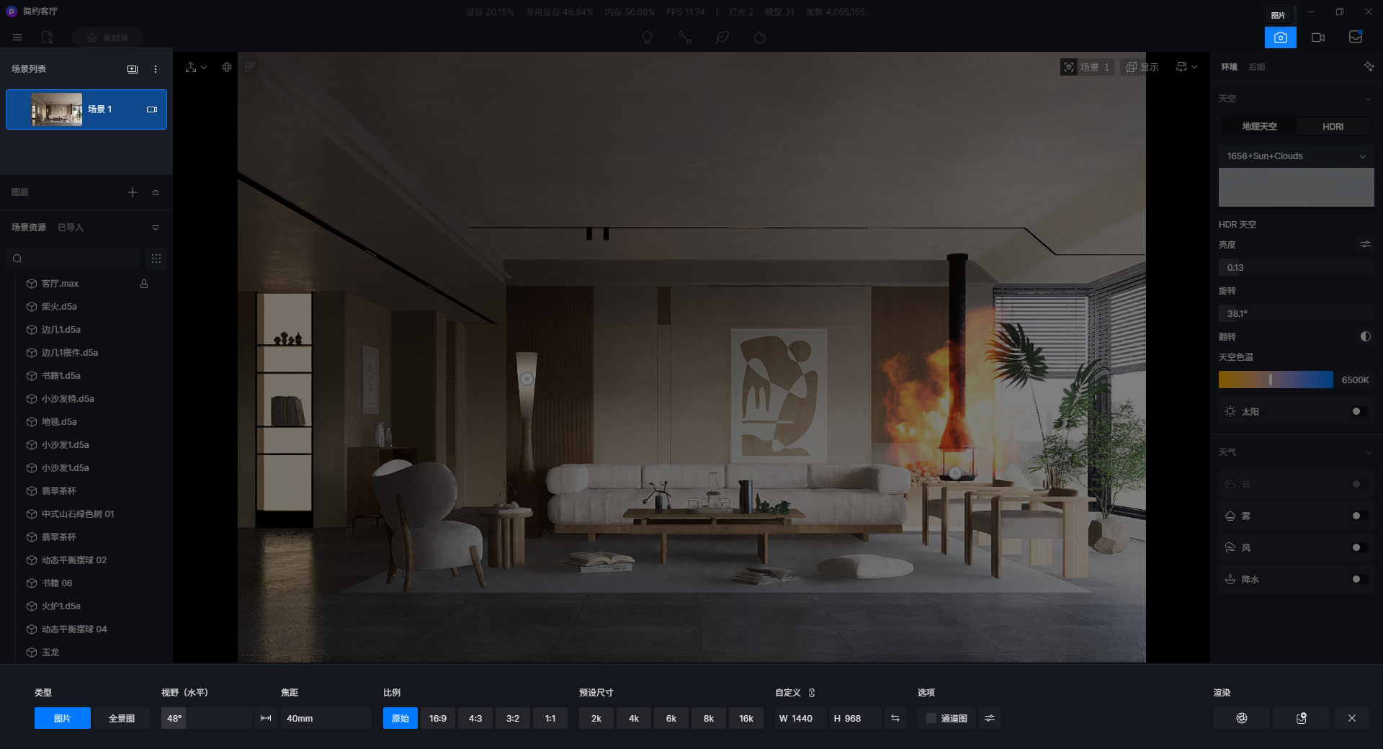This screenshot has height=749, width=1383.
Task: Set ratio to 原始
Action: pos(400,718)
